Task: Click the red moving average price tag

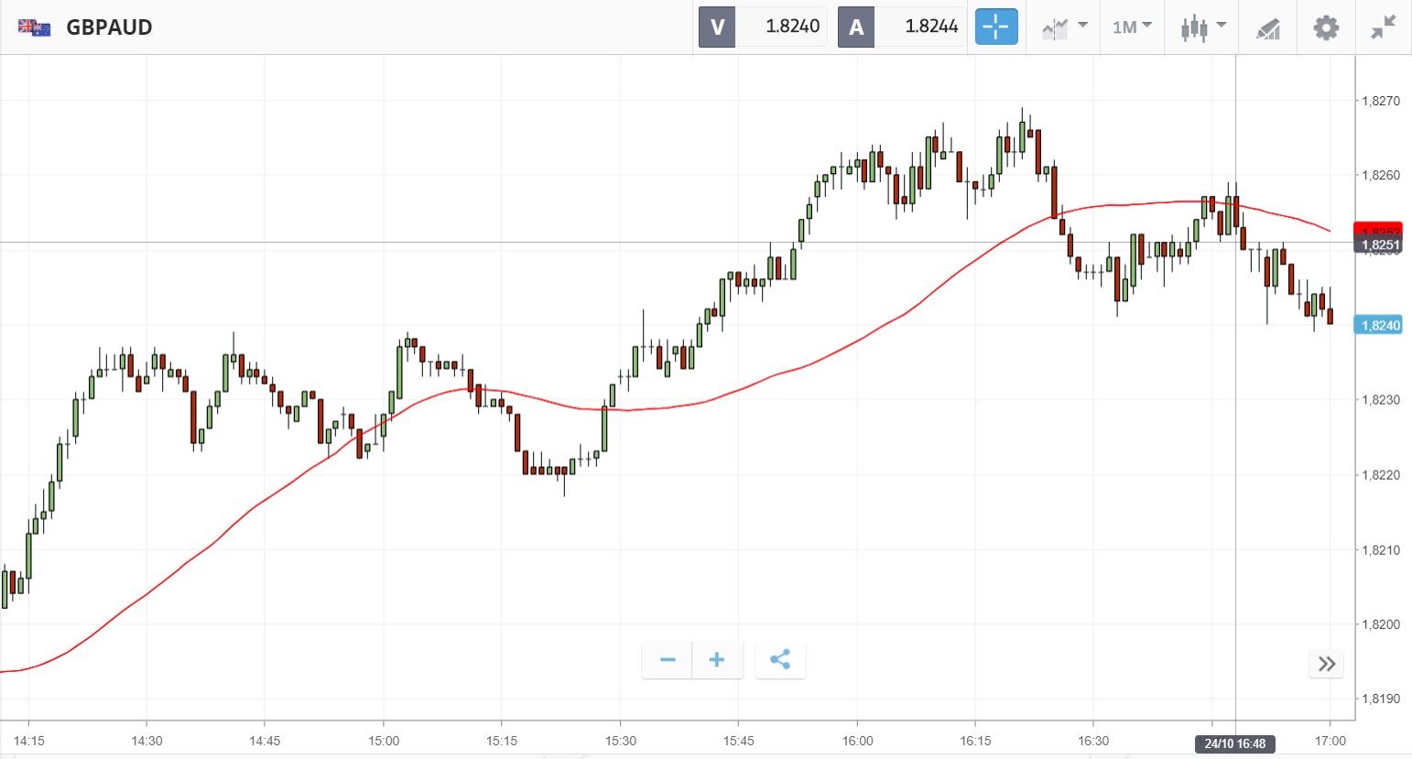Action: click(x=1378, y=228)
